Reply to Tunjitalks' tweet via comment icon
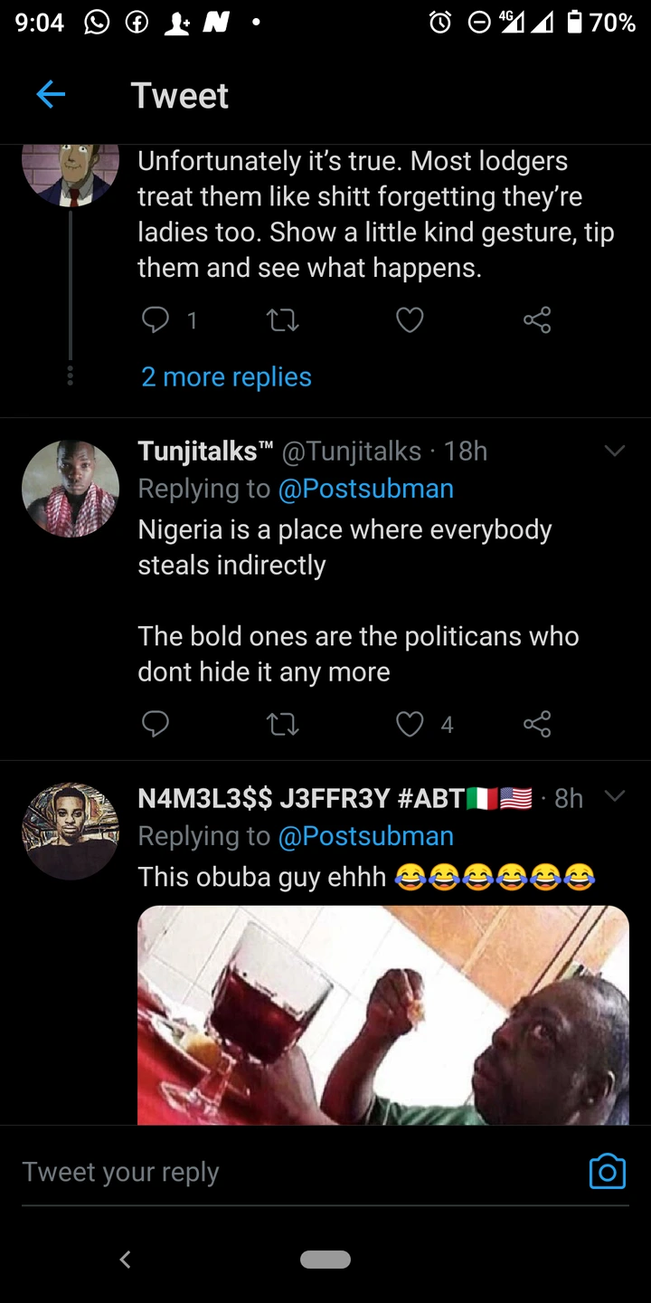The image size is (651, 1303). (x=156, y=724)
